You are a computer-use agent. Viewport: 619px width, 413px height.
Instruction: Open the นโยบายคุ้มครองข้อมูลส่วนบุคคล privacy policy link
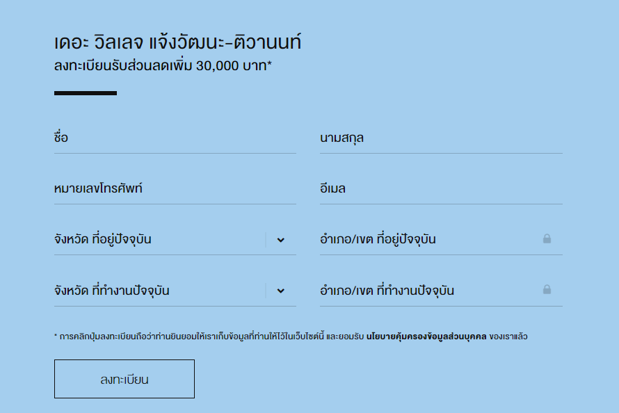(426, 337)
